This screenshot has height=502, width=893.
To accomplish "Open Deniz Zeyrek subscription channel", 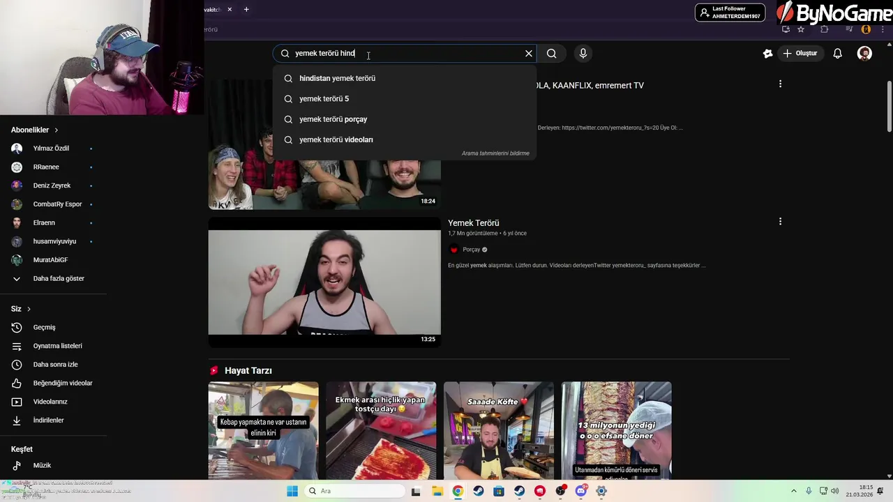I will (52, 185).
